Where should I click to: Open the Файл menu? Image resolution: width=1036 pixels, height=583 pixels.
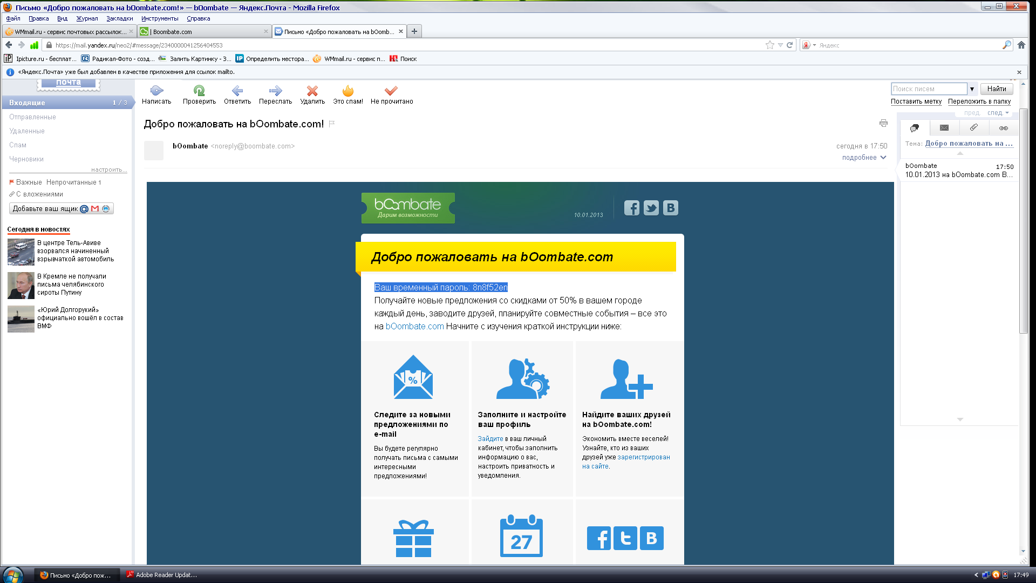[x=13, y=18]
